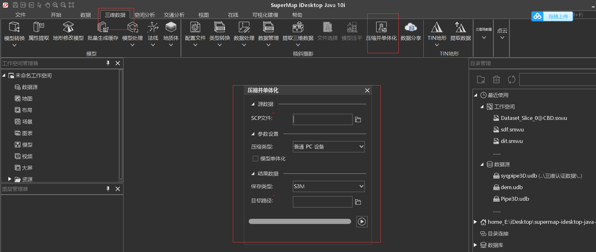Click the refresh icon in 目录管理
Viewport: 596px width, 252px height.
click(x=512, y=80)
